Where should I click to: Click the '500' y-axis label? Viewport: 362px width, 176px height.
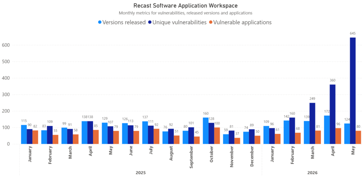click(6, 62)
